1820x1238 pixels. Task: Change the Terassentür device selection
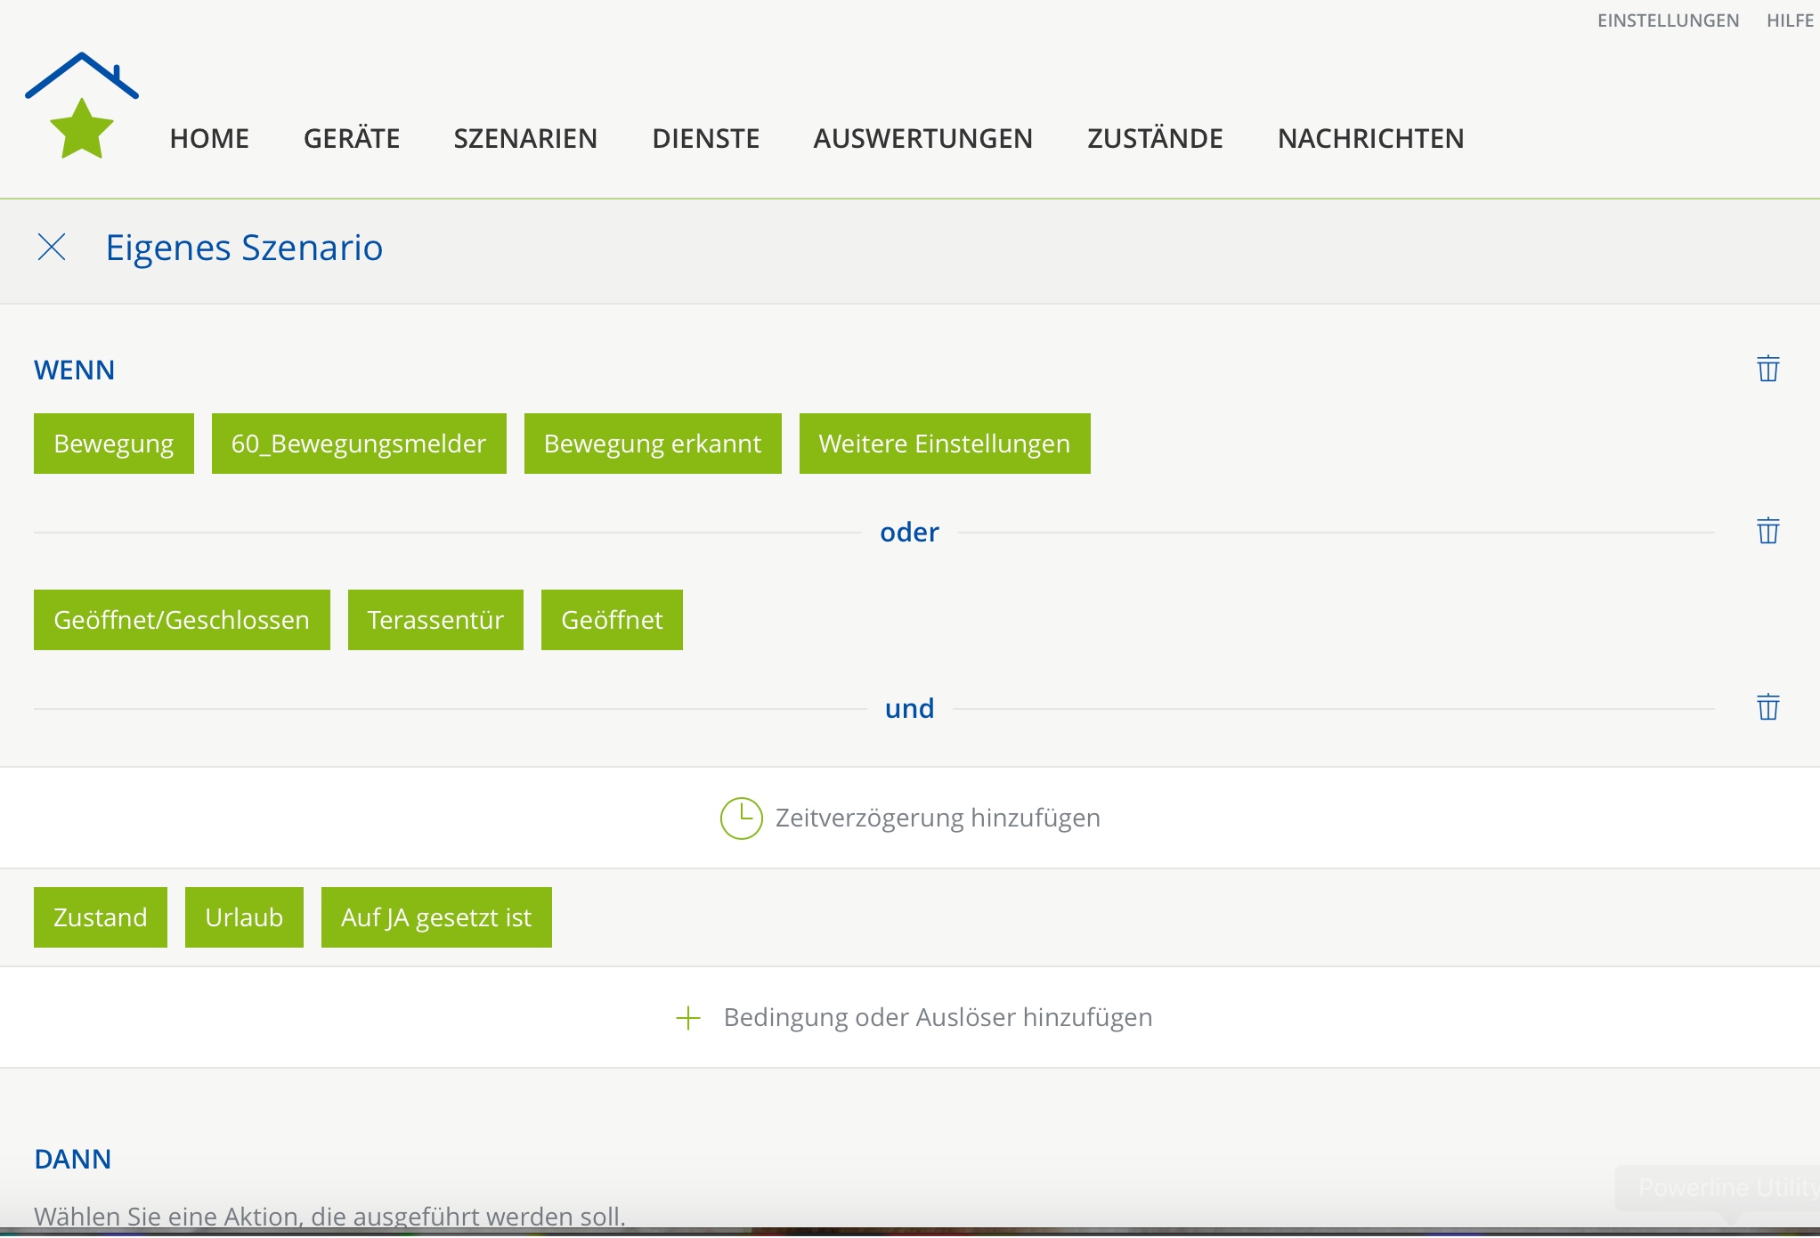435,620
